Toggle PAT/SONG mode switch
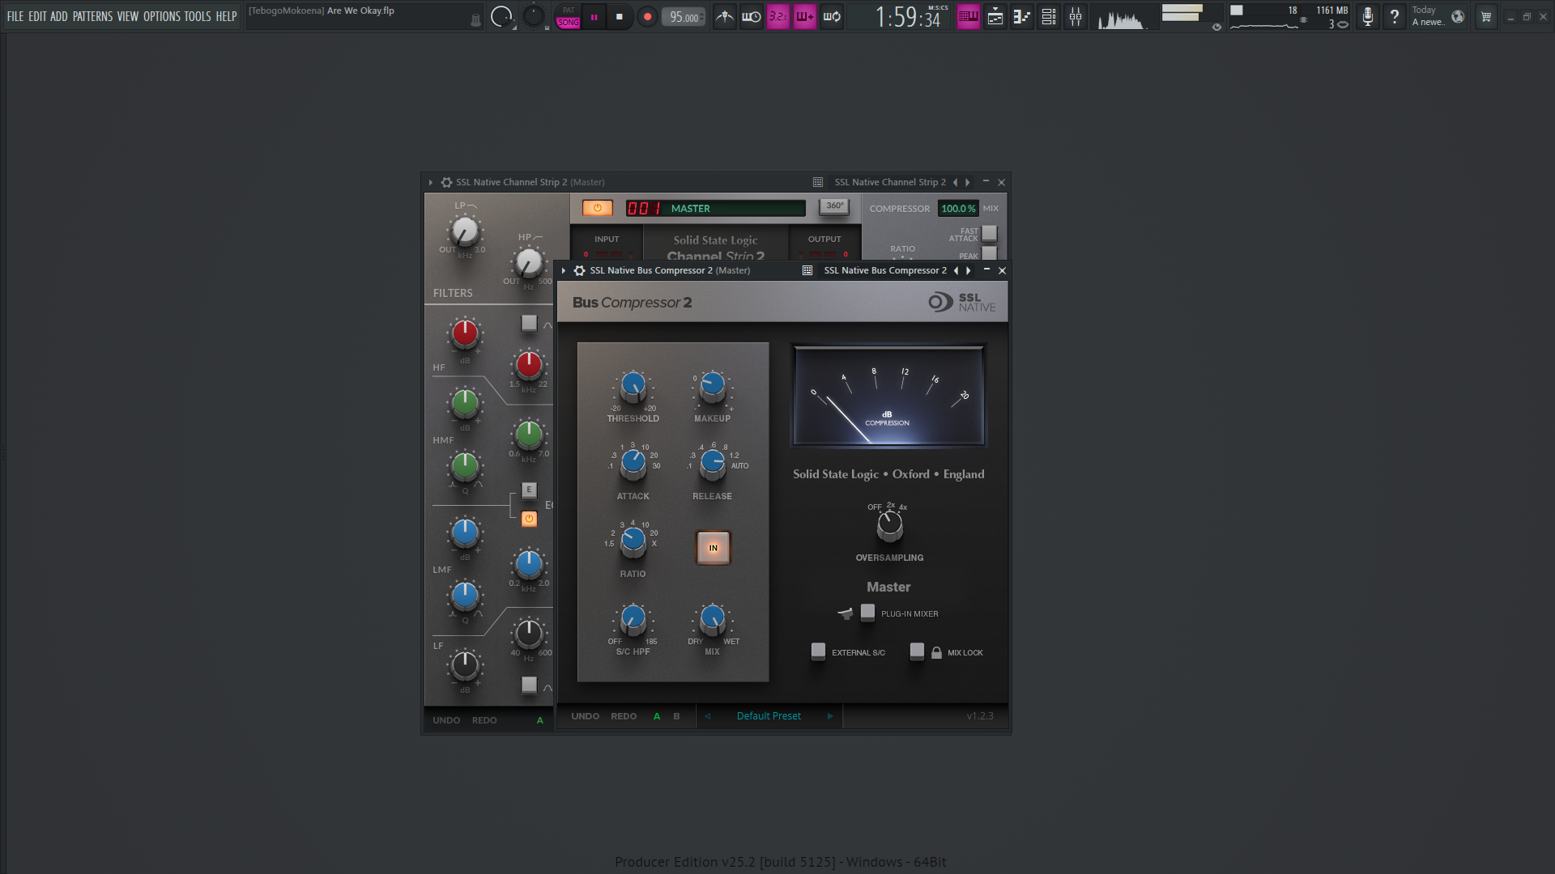This screenshot has width=1555, height=874. [x=568, y=16]
